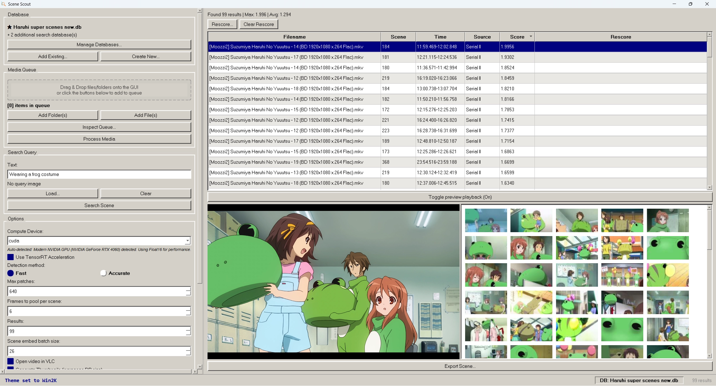Sort by Score column header
Screen dimensions: 716x386
point(517,37)
